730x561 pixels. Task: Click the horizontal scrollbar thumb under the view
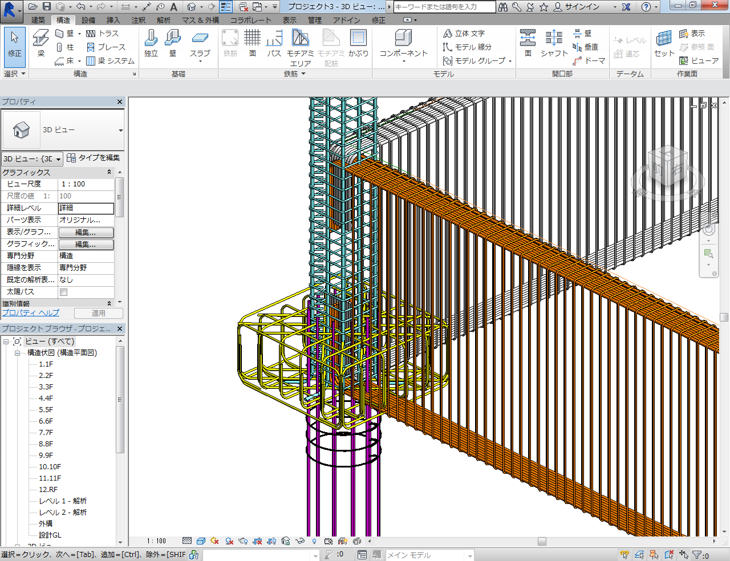[542, 541]
